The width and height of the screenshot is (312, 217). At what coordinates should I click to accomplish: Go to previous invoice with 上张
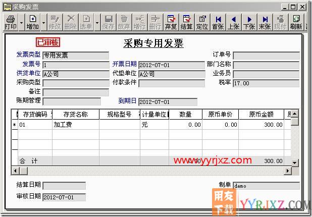(x=234, y=22)
